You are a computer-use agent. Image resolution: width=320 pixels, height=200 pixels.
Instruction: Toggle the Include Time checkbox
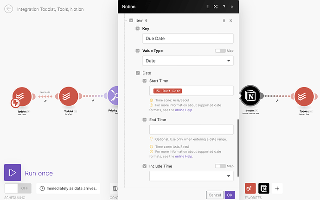coord(145,166)
